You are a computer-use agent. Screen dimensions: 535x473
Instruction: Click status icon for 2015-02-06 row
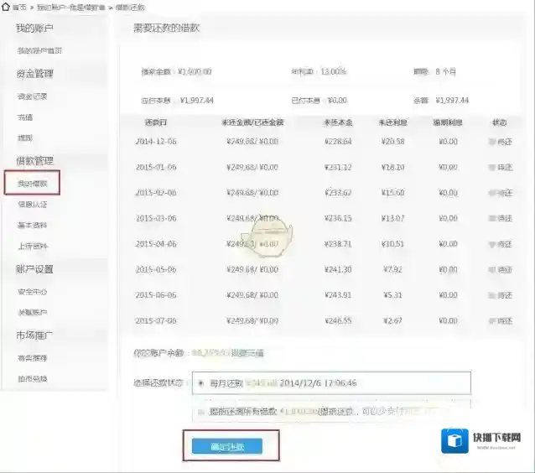(x=492, y=193)
